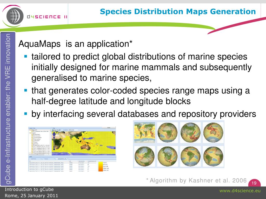Select the flat world map thumbnail
Screen dimensions: 266x199
(144, 132)
